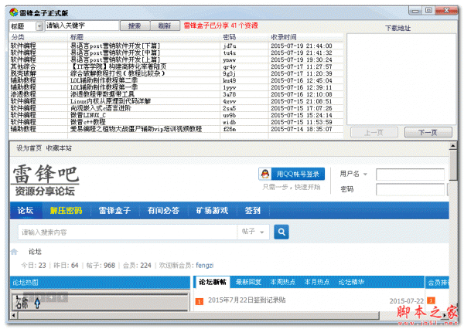This screenshot has height=329, width=464.
Task: Go to previous page with 上一页
Action: 374,132
